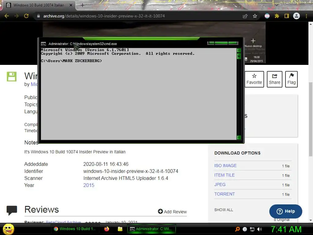
Task: Open the network tray icon
Action: point(252,229)
